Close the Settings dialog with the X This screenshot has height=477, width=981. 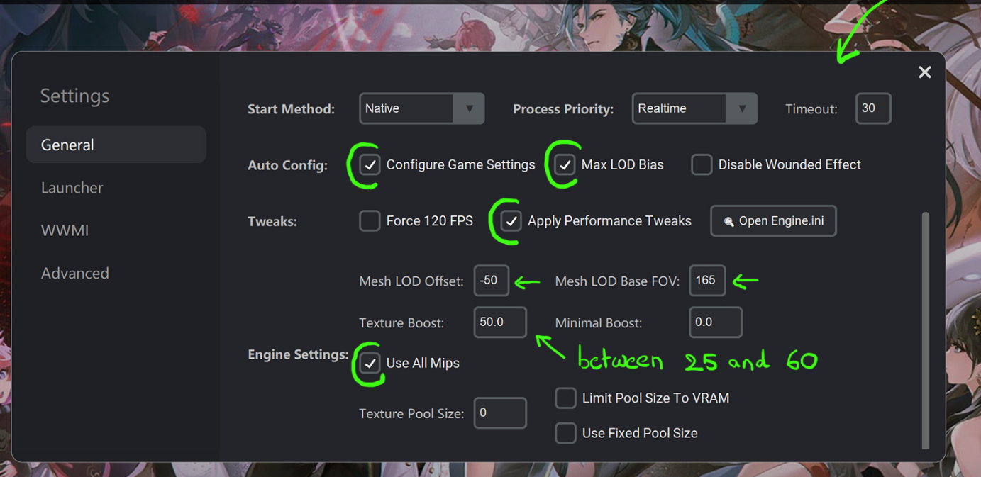point(924,72)
